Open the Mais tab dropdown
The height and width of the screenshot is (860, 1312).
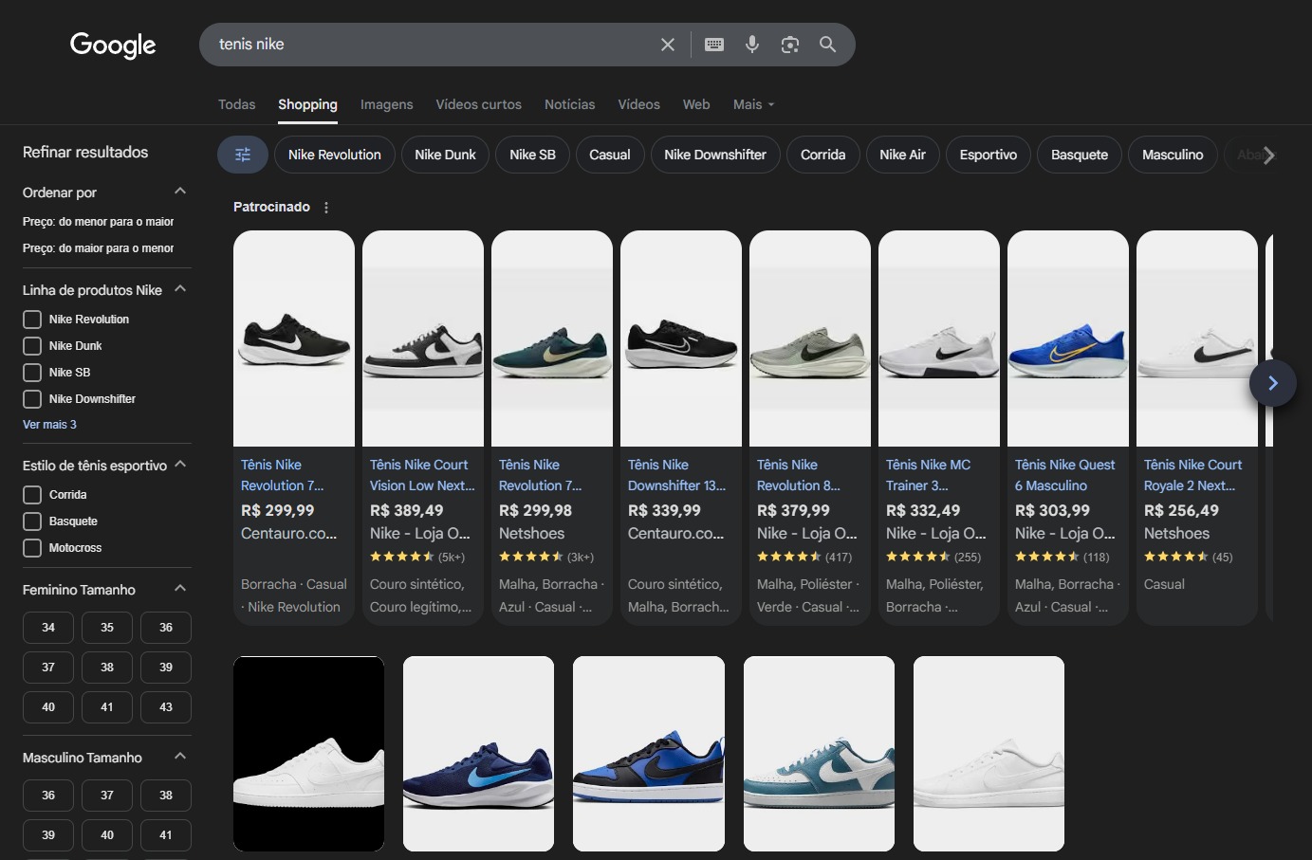[752, 104]
